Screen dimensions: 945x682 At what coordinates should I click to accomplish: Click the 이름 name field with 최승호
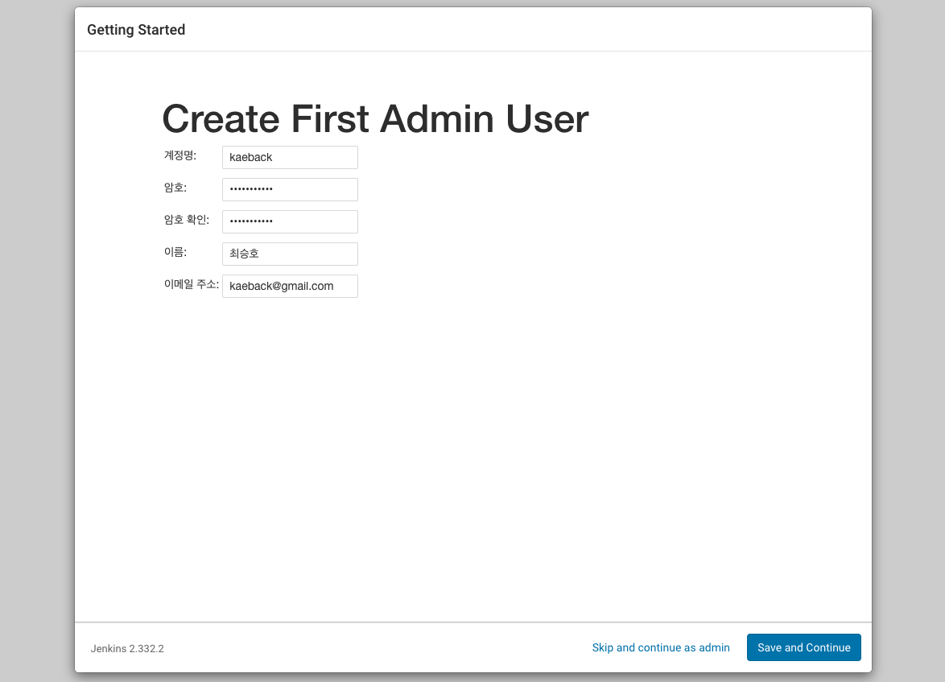click(x=290, y=254)
